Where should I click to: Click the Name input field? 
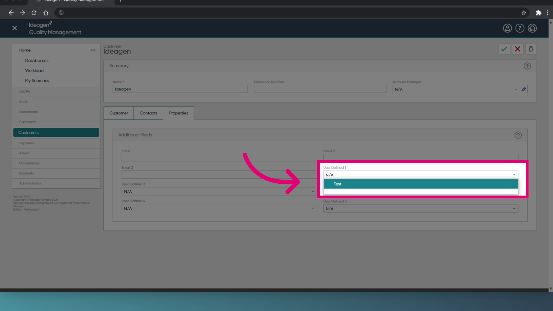pyautogui.click(x=180, y=89)
